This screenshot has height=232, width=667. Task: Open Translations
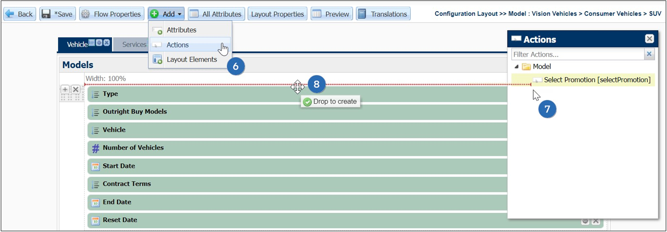coord(383,14)
